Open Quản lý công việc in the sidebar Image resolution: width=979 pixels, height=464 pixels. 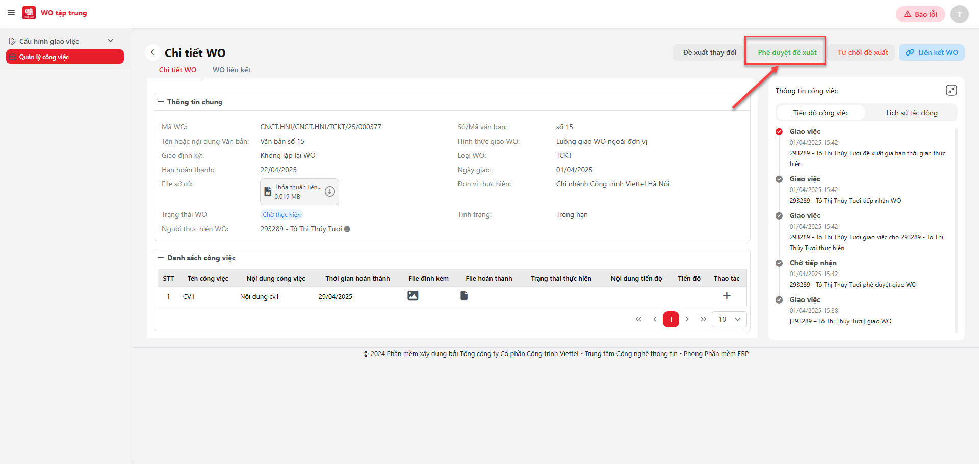(65, 57)
